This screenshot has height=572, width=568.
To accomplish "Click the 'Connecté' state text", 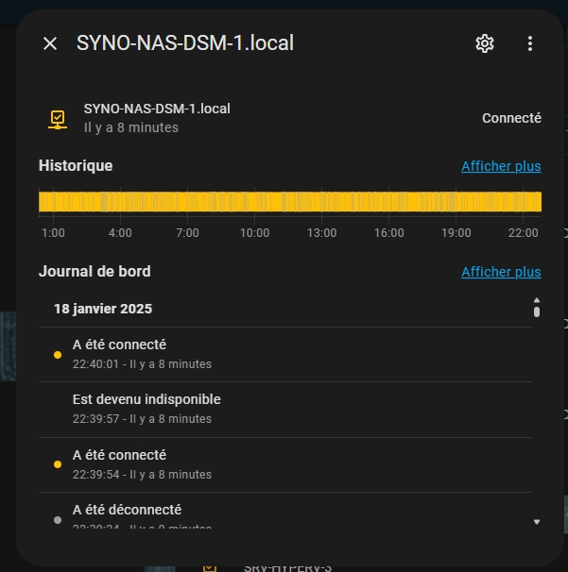I will (x=511, y=118).
